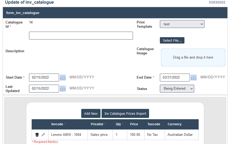This screenshot has height=144, width=229.
Task: Click the Qty value 1 cell
Action: coord(120,135)
